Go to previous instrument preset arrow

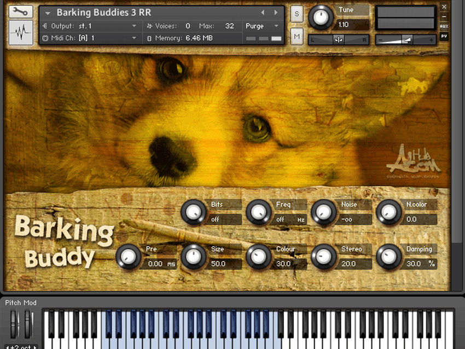coord(263,13)
